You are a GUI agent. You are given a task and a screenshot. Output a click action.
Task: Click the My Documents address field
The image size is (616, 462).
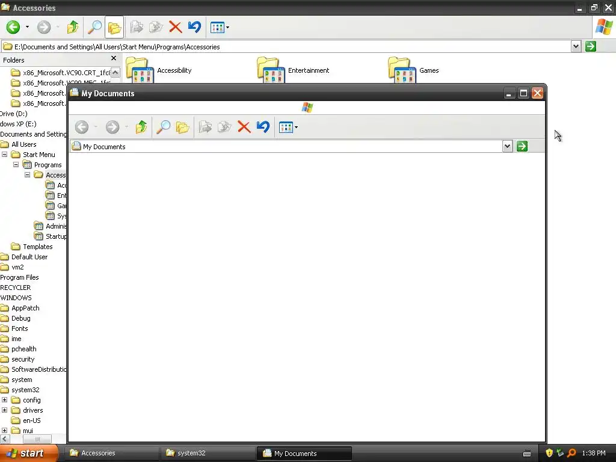coord(286,147)
